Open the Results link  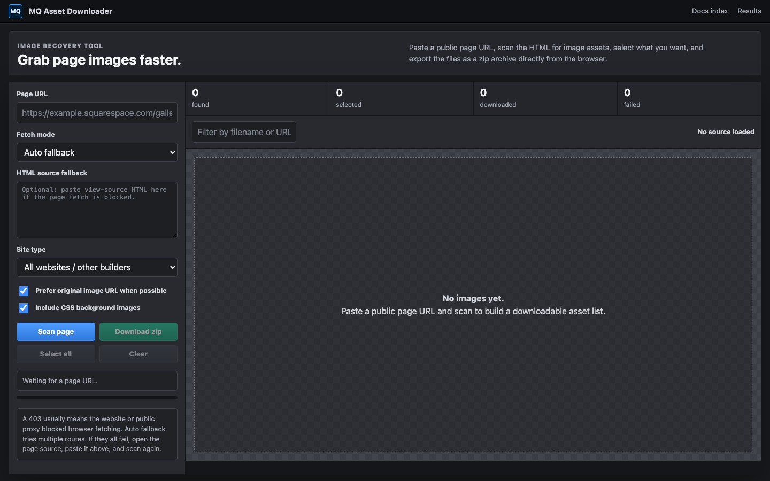point(749,11)
